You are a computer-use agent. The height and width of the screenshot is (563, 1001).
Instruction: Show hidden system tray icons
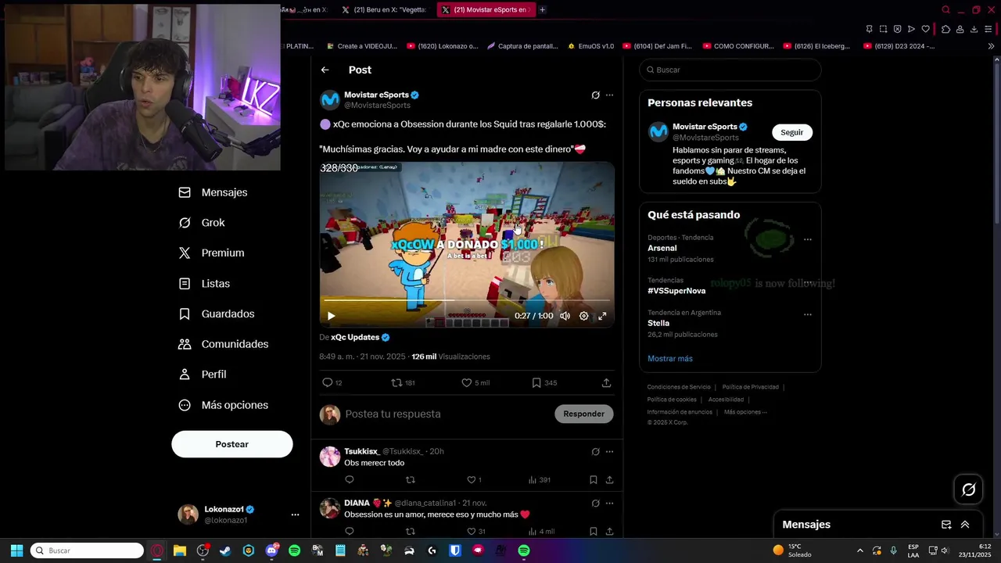click(x=859, y=550)
